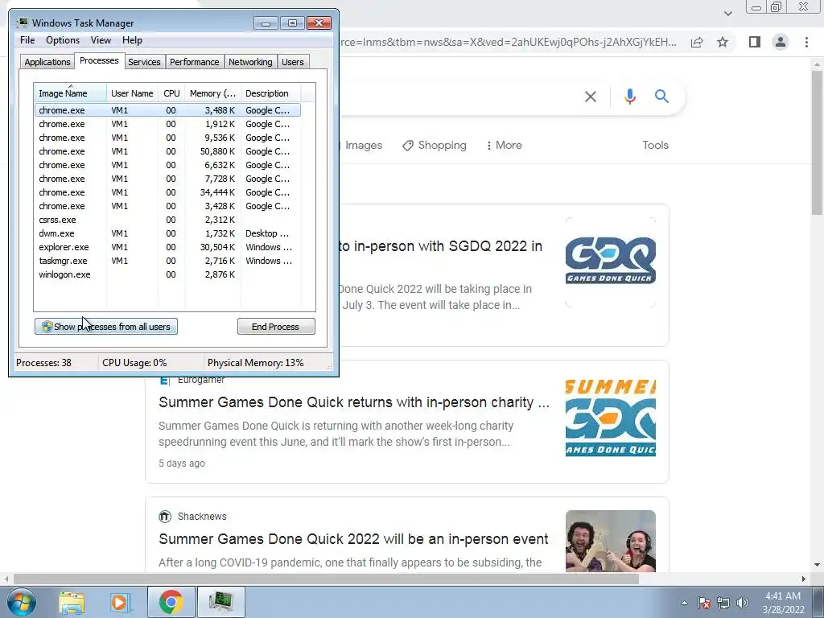Image resolution: width=824 pixels, height=618 pixels.
Task: Click scroll-down arrow on page scrollbar
Action: 817,566
